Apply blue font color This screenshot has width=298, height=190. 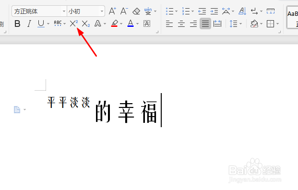pyautogui.click(x=131, y=24)
